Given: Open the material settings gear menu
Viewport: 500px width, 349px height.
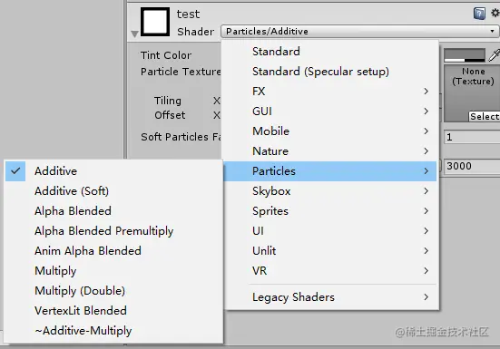Looking at the screenshot, I should pyautogui.click(x=495, y=13).
